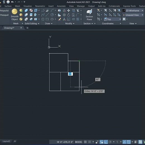Click the Plot printer icon
This screenshot has width=145, height=145.
[8, 2]
